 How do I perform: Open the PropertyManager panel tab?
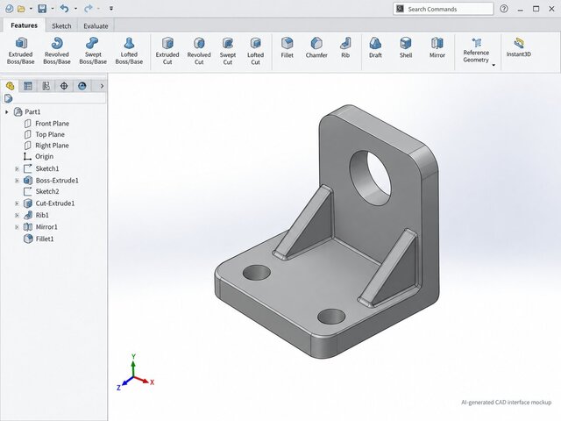coord(28,86)
